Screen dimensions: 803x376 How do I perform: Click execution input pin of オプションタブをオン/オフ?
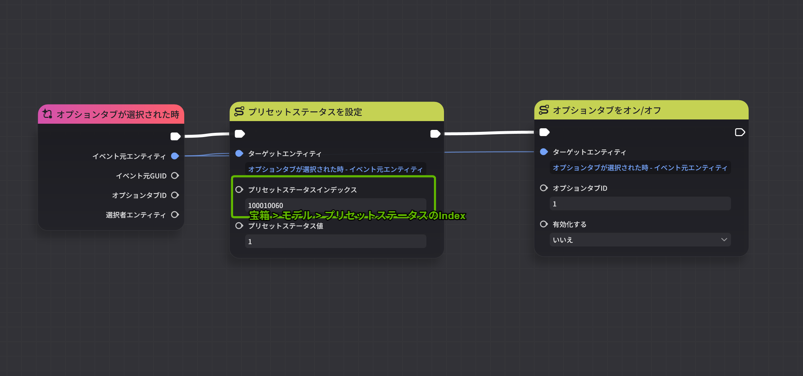[544, 132]
